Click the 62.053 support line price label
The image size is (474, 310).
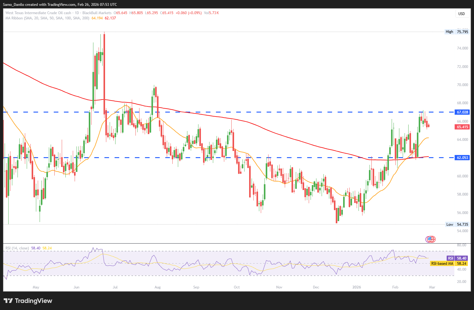462,158
